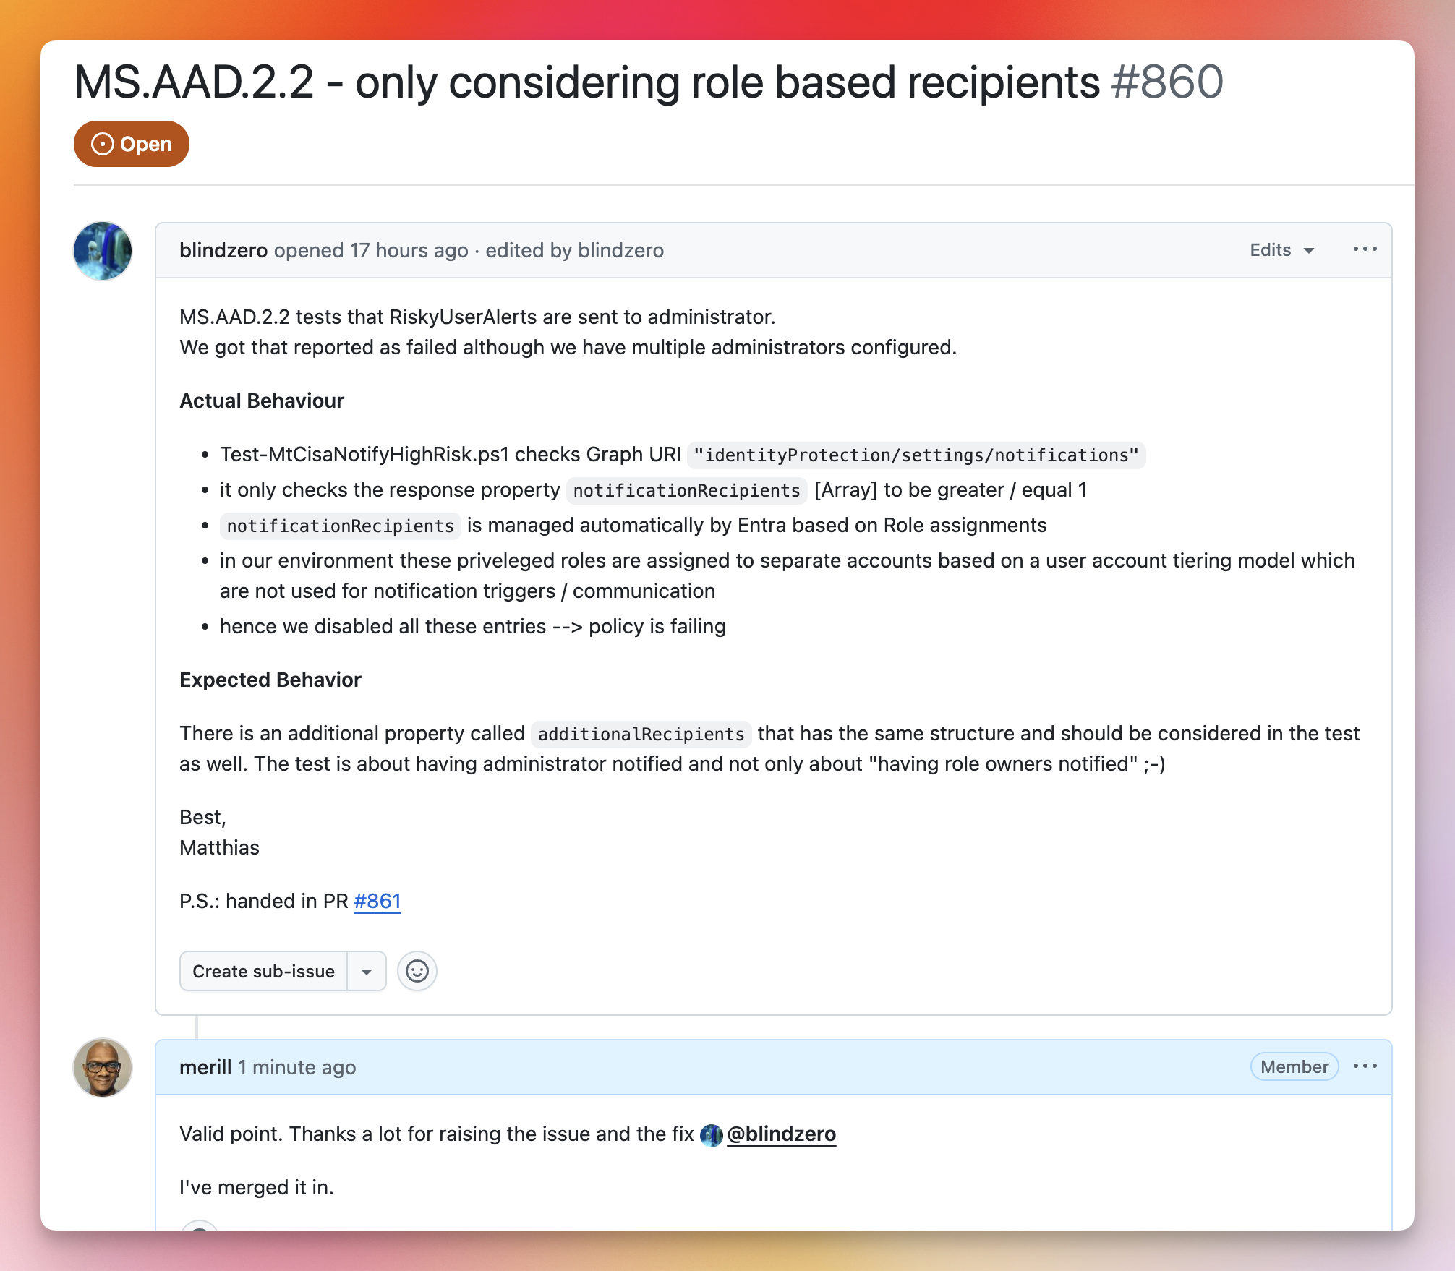Click the identityProtection/settings/notifications code snippet
This screenshot has width=1455, height=1271.
click(916, 455)
